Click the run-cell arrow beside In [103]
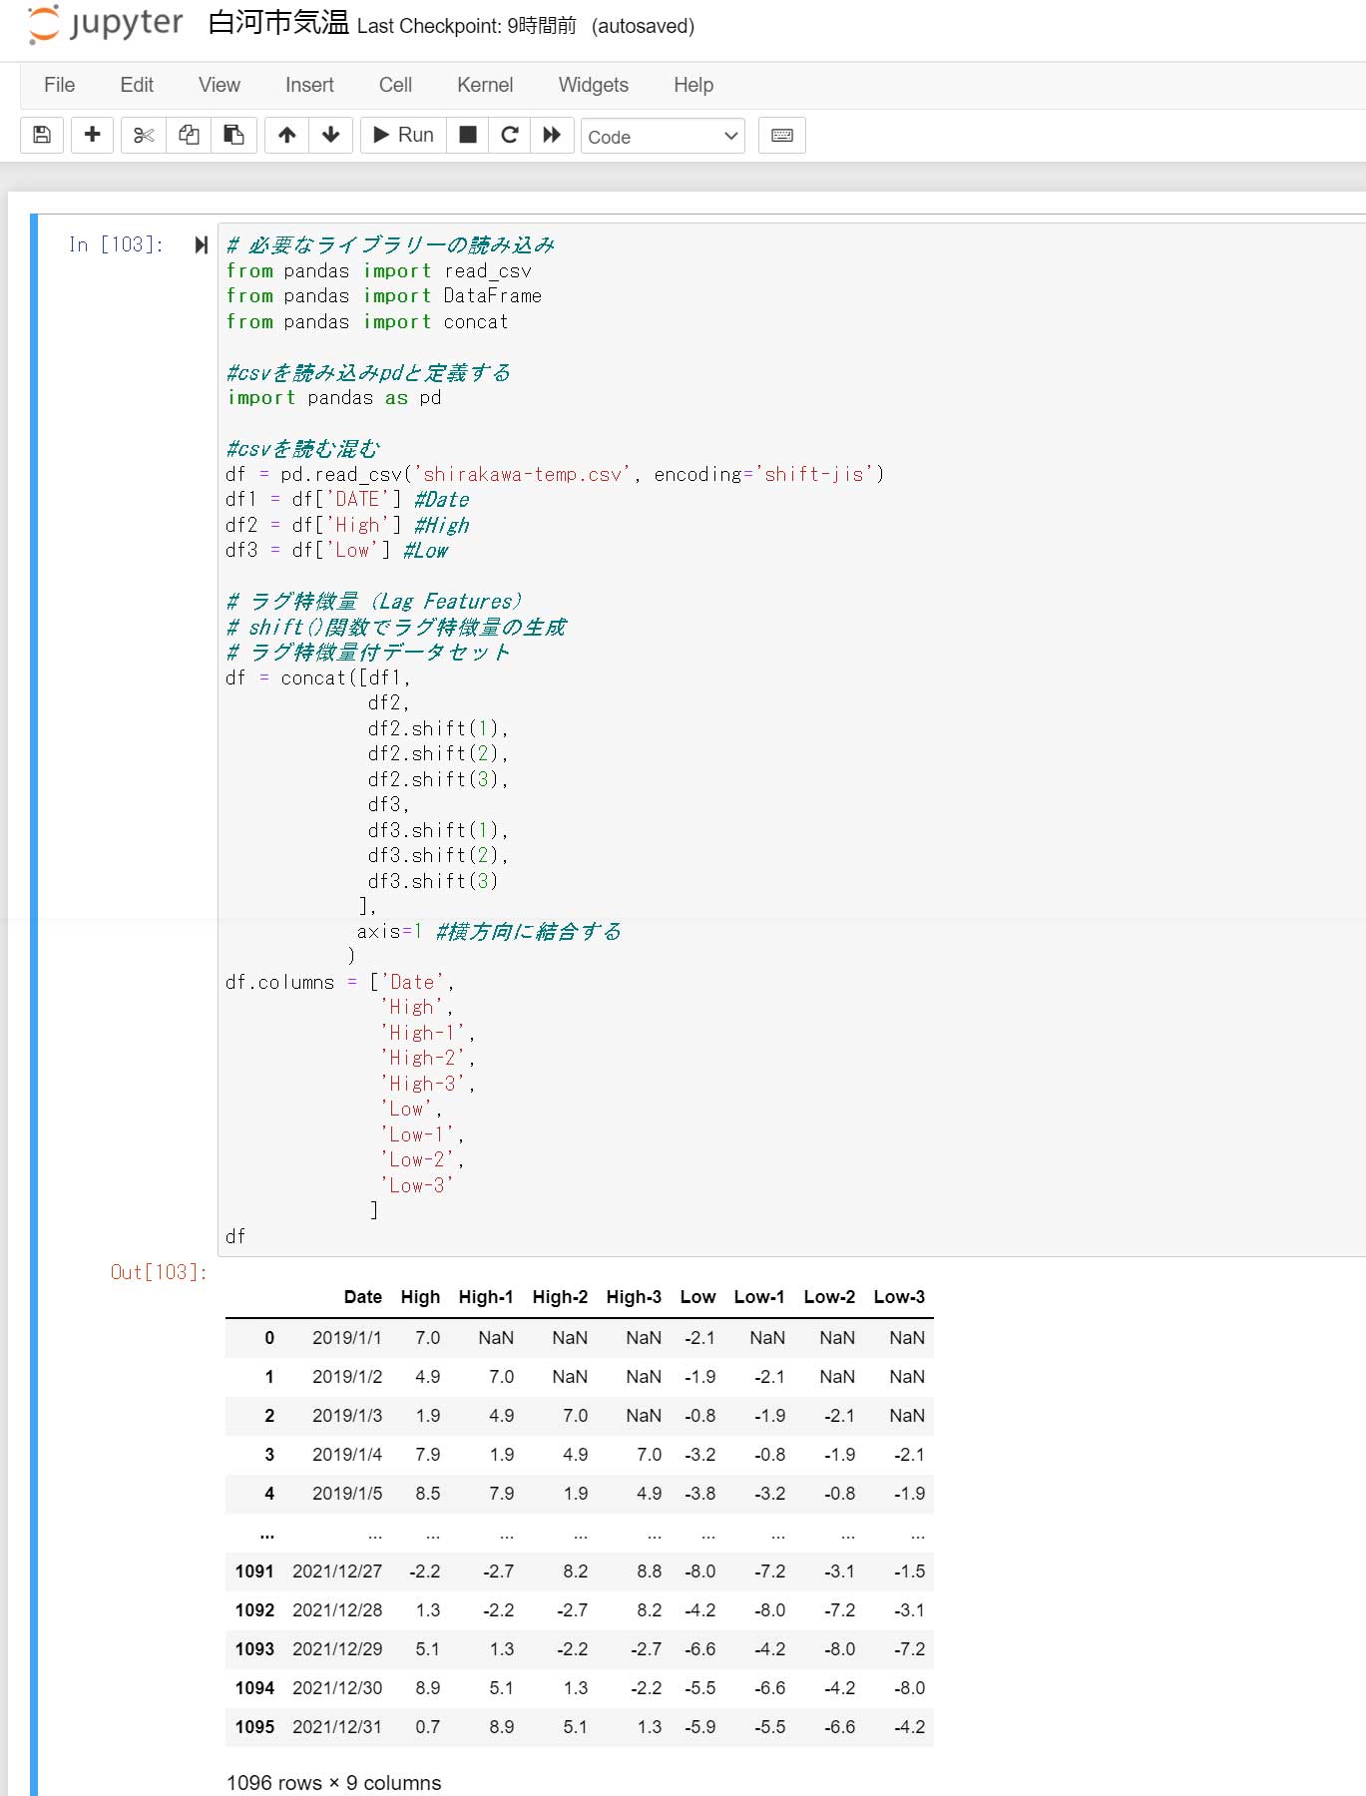Screen dimensions: 1366x1796 [201, 244]
